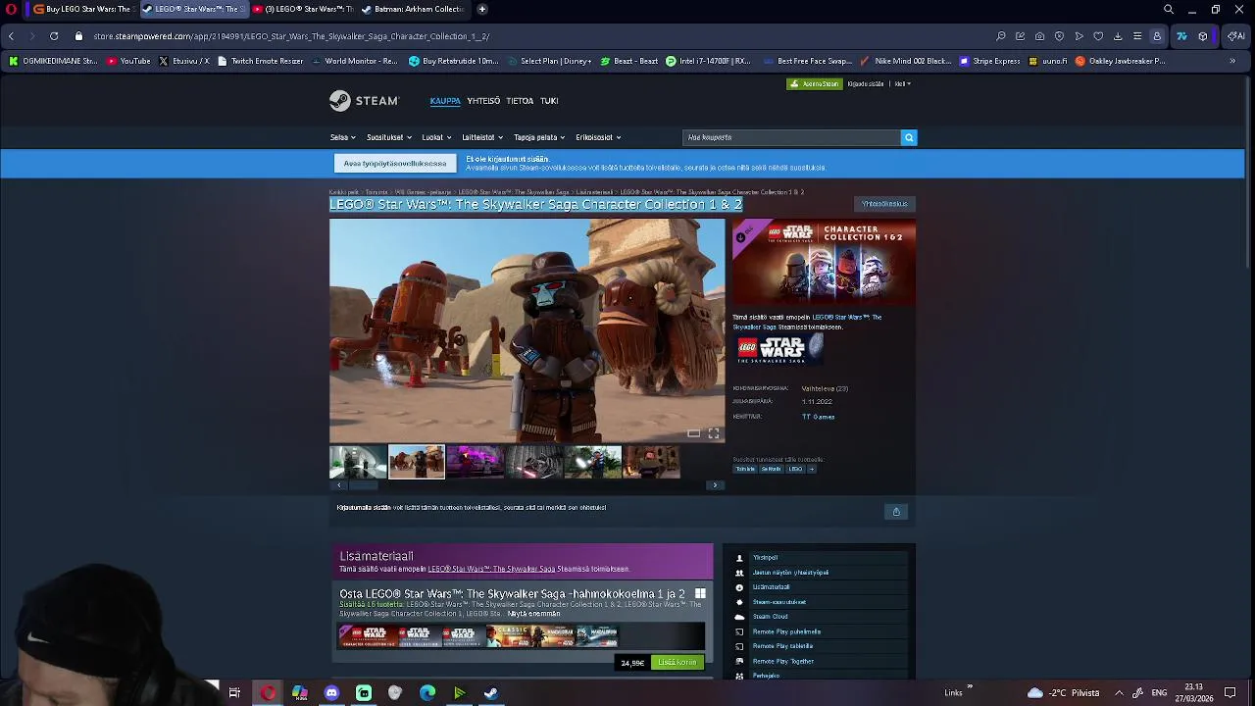
Task: Open the Disney+ bookmark
Action: (x=550, y=61)
